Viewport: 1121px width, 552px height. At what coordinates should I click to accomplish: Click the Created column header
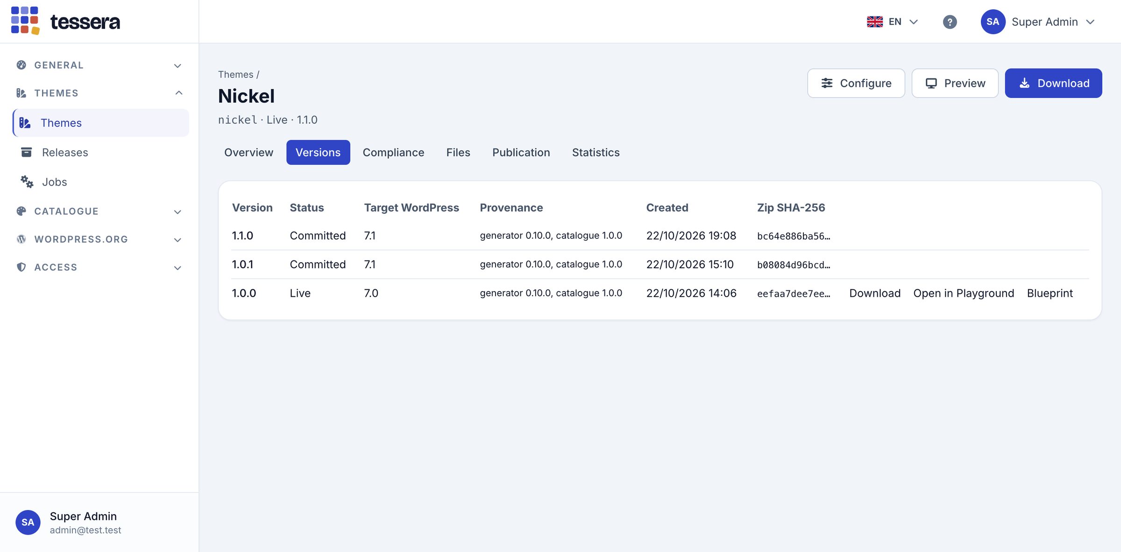(x=667, y=208)
